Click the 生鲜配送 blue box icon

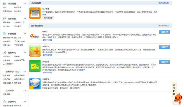pyautogui.click(x=35, y=84)
